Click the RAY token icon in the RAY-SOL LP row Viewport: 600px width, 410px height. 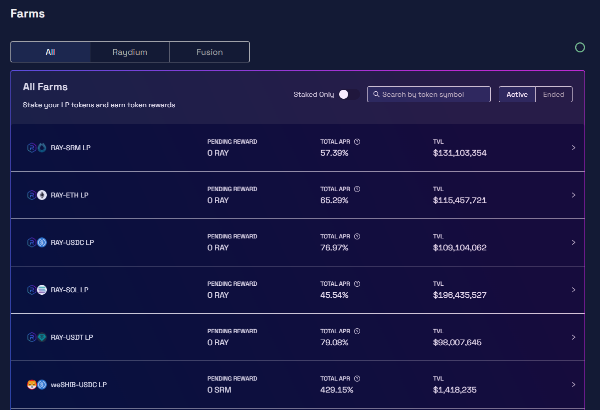click(31, 290)
